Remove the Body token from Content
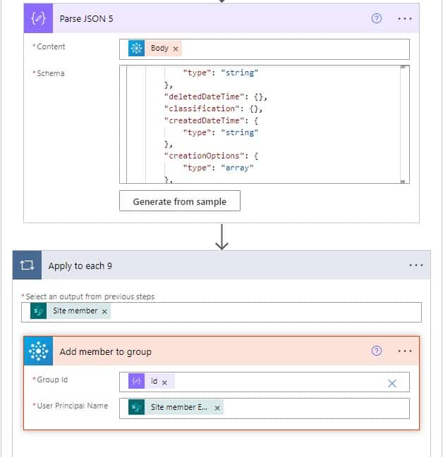Viewport: 443px width, 457px height. pos(175,49)
